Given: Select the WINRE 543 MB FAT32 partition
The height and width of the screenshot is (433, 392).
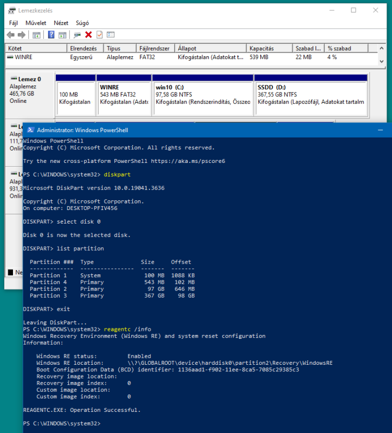Looking at the screenshot, I should click(124, 95).
